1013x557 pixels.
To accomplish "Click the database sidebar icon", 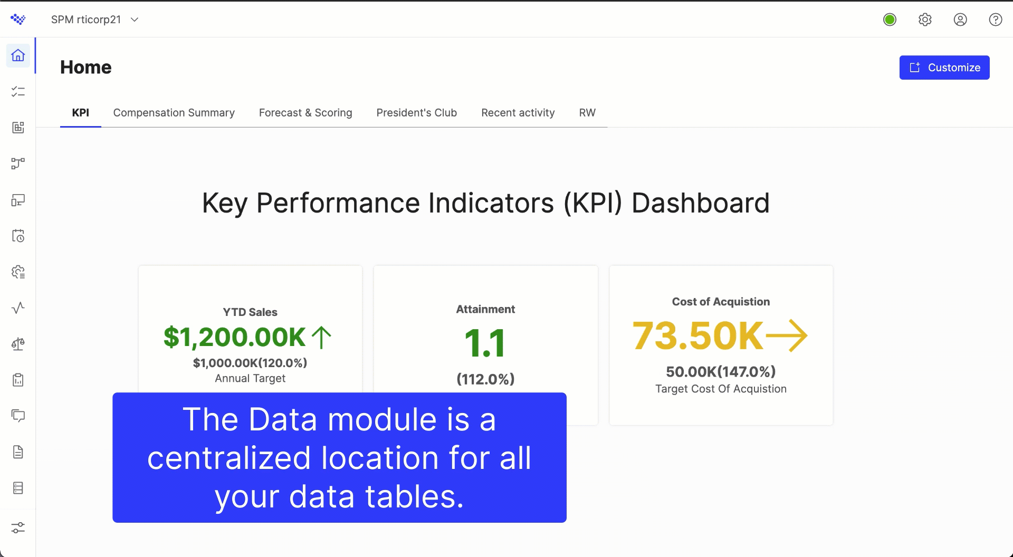I will pyautogui.click(x=18, y=487).
